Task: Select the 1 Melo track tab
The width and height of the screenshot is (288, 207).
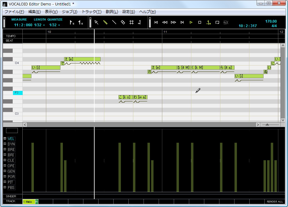Action: (29, 202)
